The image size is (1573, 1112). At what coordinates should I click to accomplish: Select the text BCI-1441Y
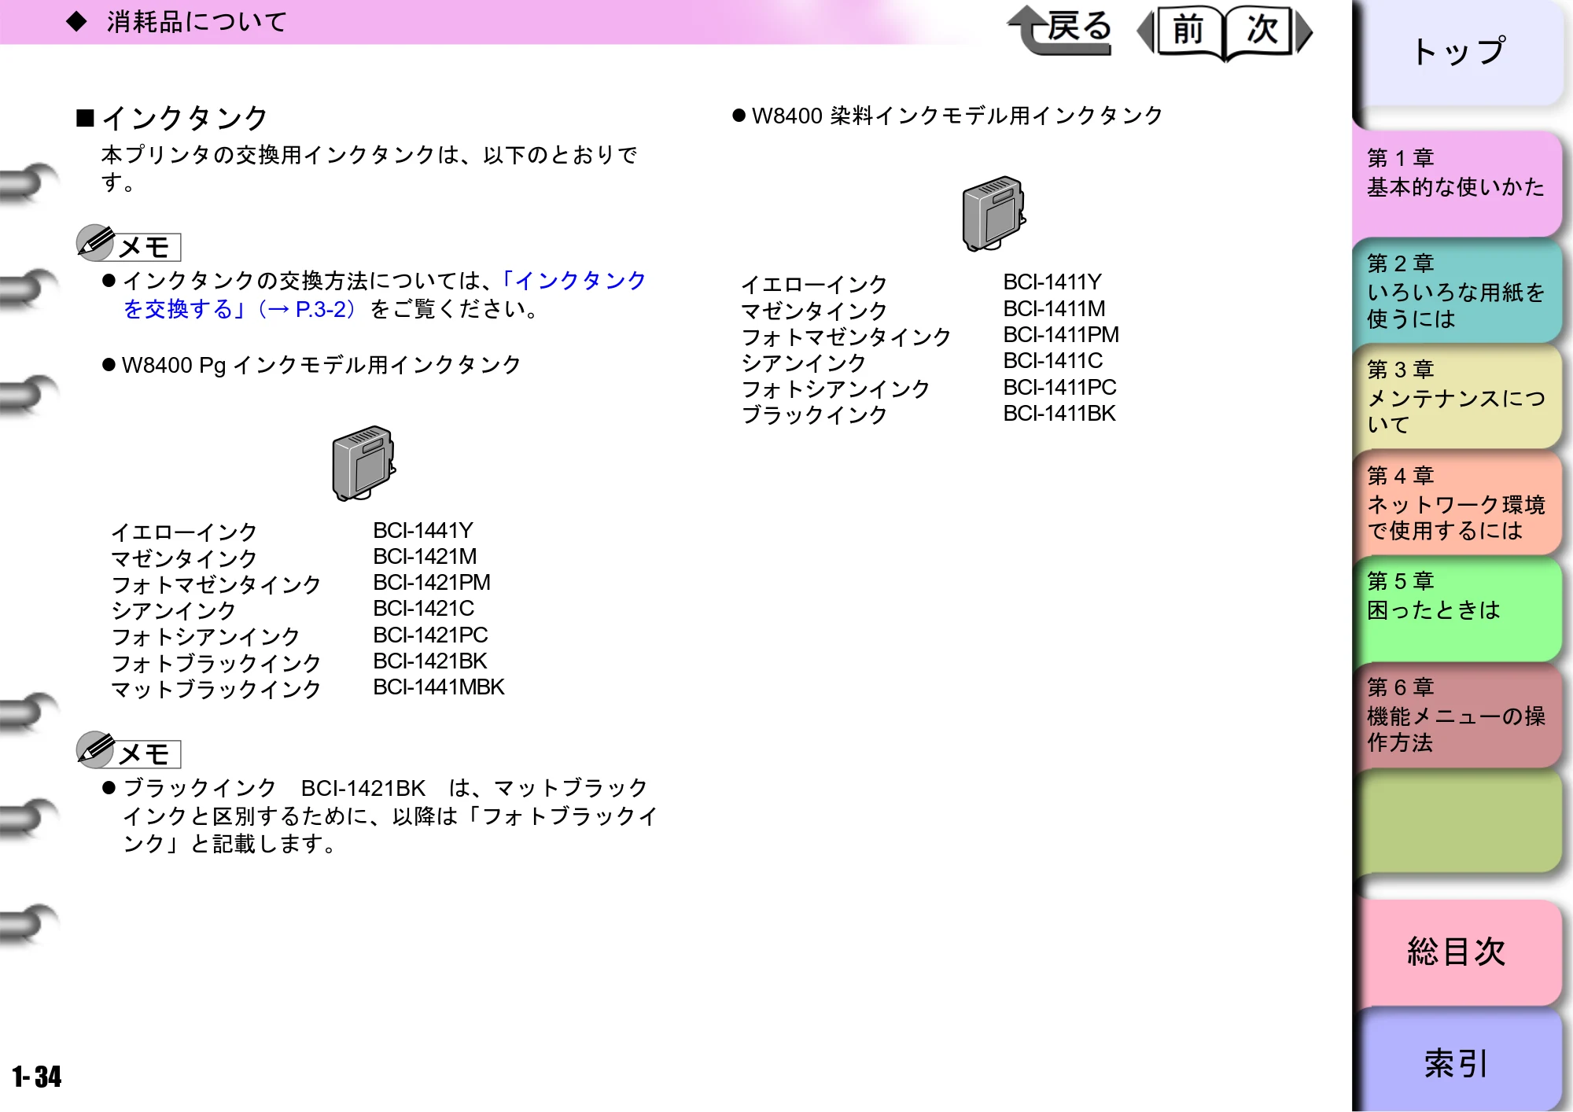423,531
